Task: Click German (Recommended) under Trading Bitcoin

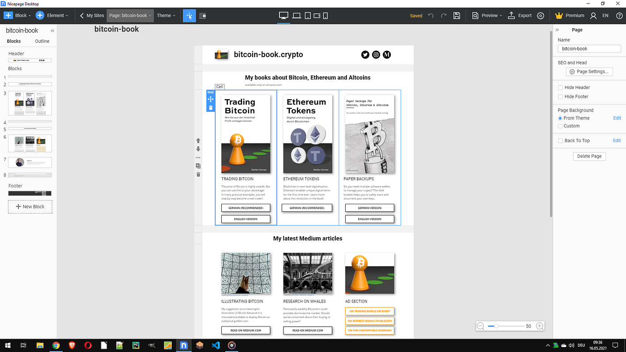Action: pyautogui.click(x=245, y=208)
